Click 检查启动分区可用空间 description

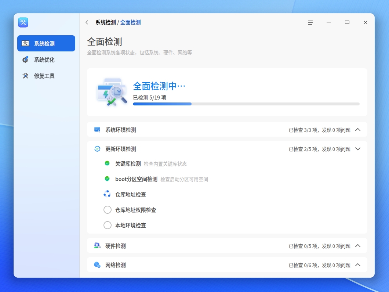[x=184, y=180]
